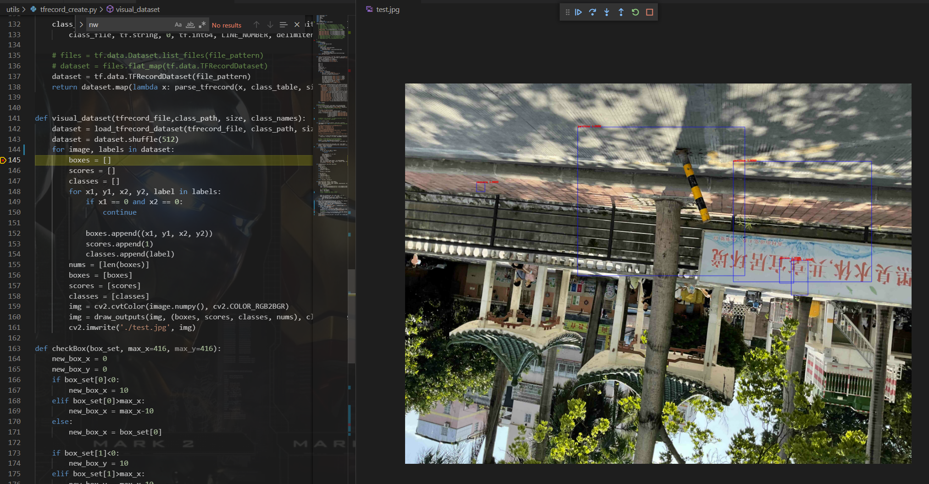The width and height of the screenshot is (929, 484).
Task: Switch to the test.jpg tab
Action: click(383, 9)
